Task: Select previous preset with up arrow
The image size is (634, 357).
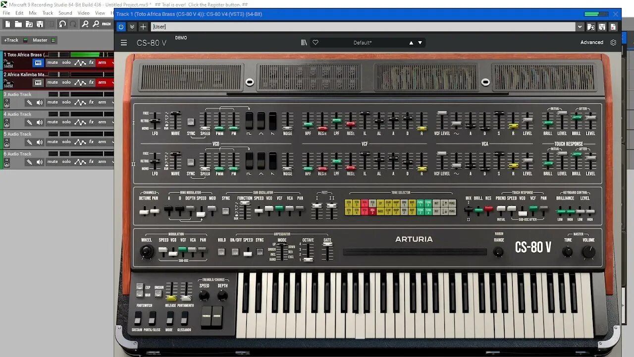Action: tap(411, 43)
